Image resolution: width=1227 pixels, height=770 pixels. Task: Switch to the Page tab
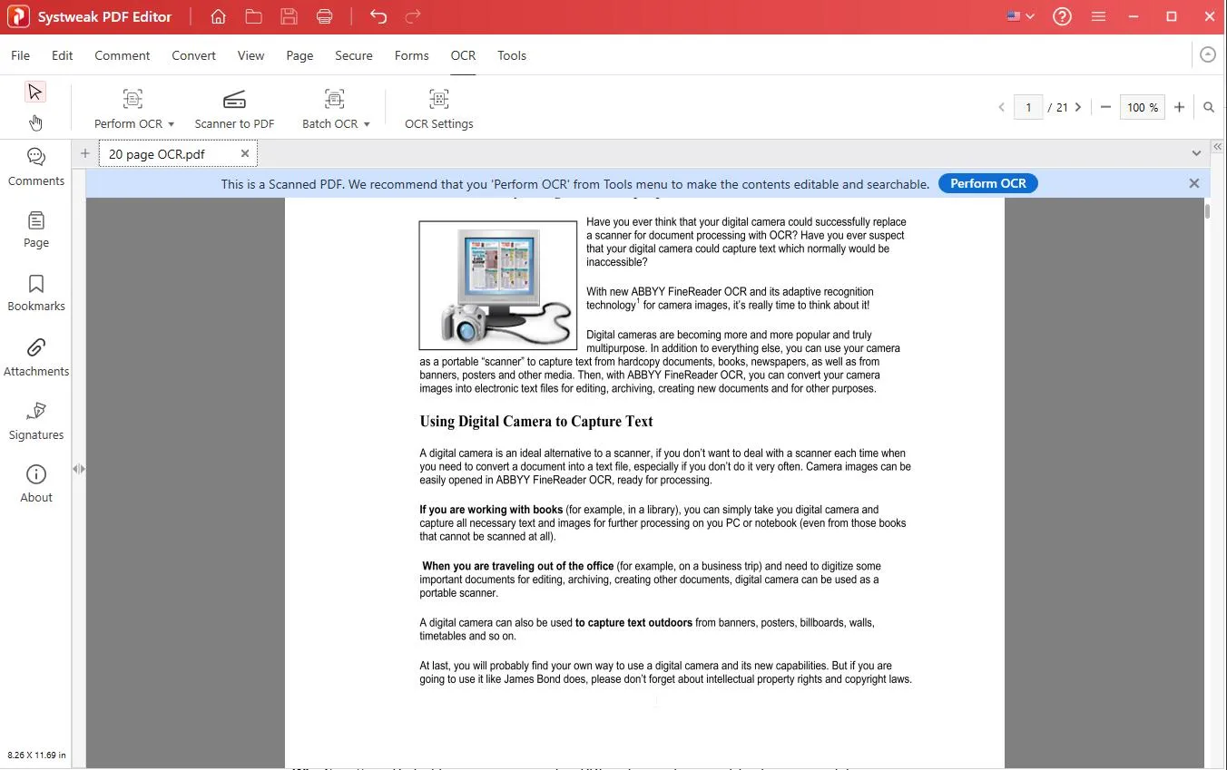click(x=299, y=55)
